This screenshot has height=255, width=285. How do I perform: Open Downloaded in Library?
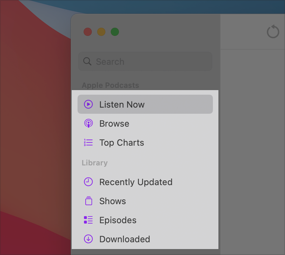click(145, 239)
